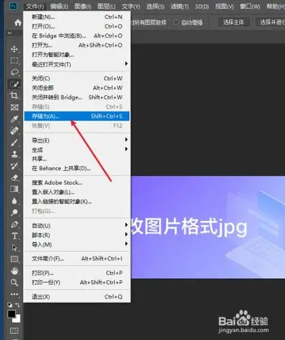Choose 文件简介(F)... menu entry
Viewport: 285px width, 340px height.
tap(77, 258)
